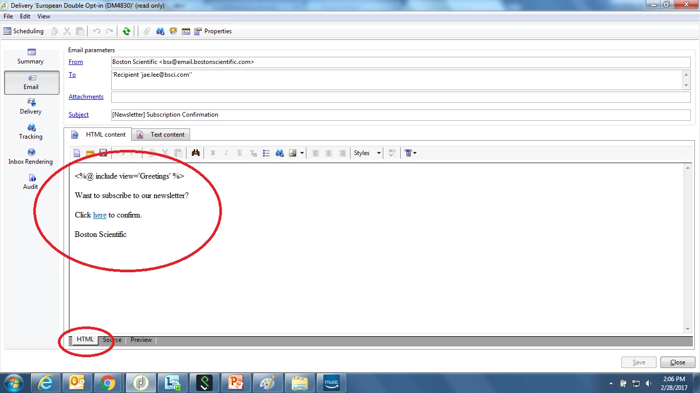Screen dimensions: 700x393
Task: Click the Paste icon in editor toolbar
Action: coord(178,153)
